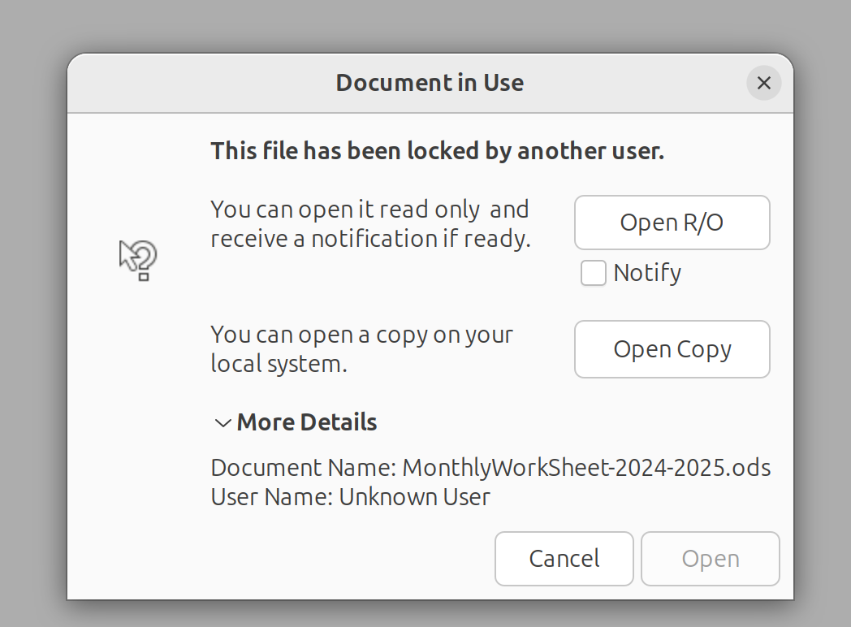Image resolution: width=851 pixels, height=627 pixels.
Task: Select the locked by another user heading
Action: [437, 151]
